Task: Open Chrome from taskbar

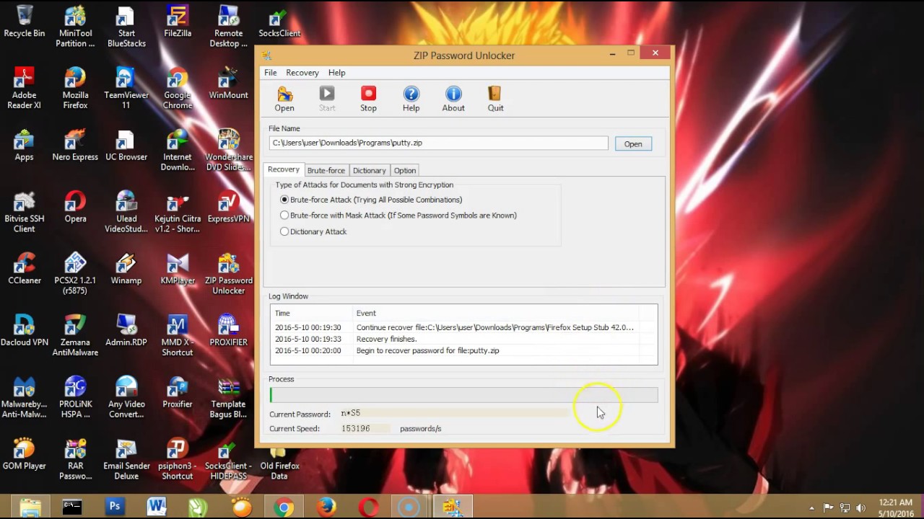Action: click(284, 507)
